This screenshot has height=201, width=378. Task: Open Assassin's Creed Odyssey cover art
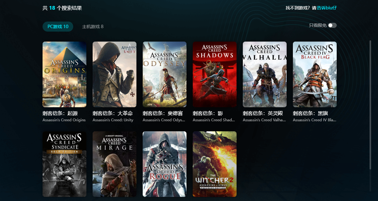point(164,74)
